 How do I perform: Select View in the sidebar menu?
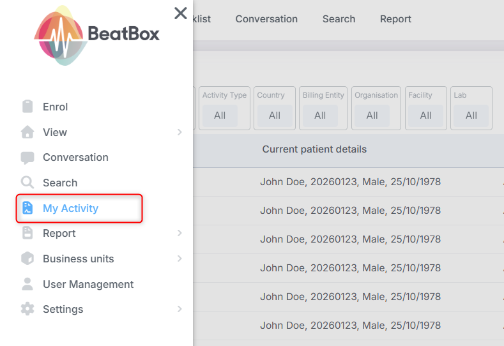coord(55,132)
